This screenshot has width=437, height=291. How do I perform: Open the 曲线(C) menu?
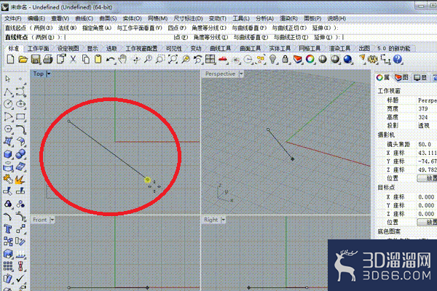(84, 18)
